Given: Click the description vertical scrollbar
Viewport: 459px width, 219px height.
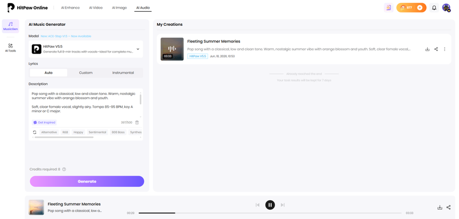Looking at the screenshot, I should (x=140, y=99).
